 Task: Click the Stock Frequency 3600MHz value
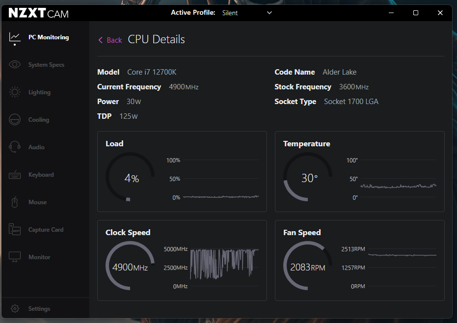(354, 87)
